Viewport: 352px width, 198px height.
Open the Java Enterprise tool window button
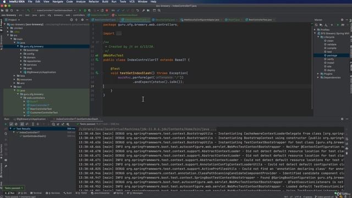[100, 193]
